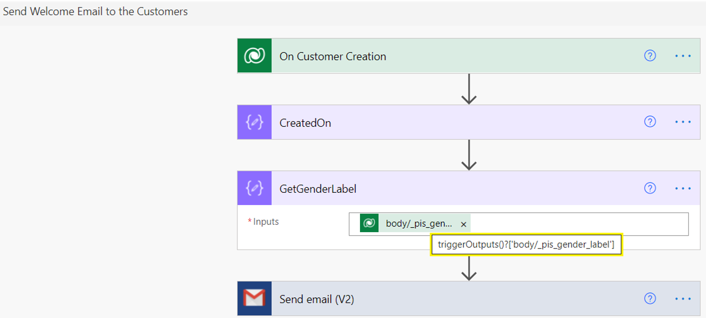Open help for On Customer Creation trigger
The width and height of the screenshot is (706, 318).
click(650, 56)
